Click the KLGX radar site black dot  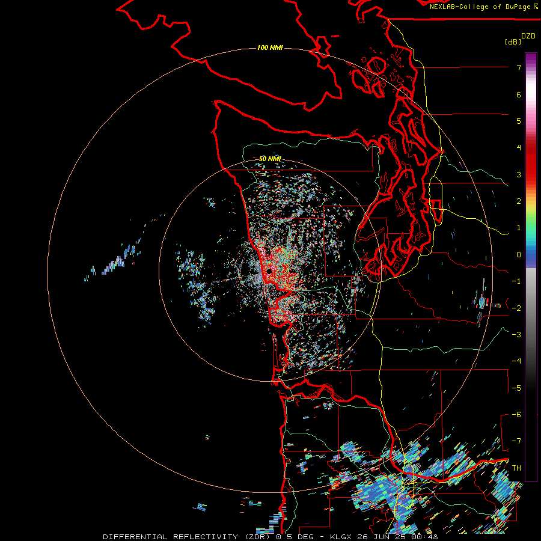(269, 272)
